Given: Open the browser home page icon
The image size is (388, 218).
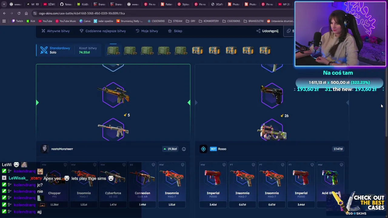Looking at the screenshot, I should coord(26,13).
